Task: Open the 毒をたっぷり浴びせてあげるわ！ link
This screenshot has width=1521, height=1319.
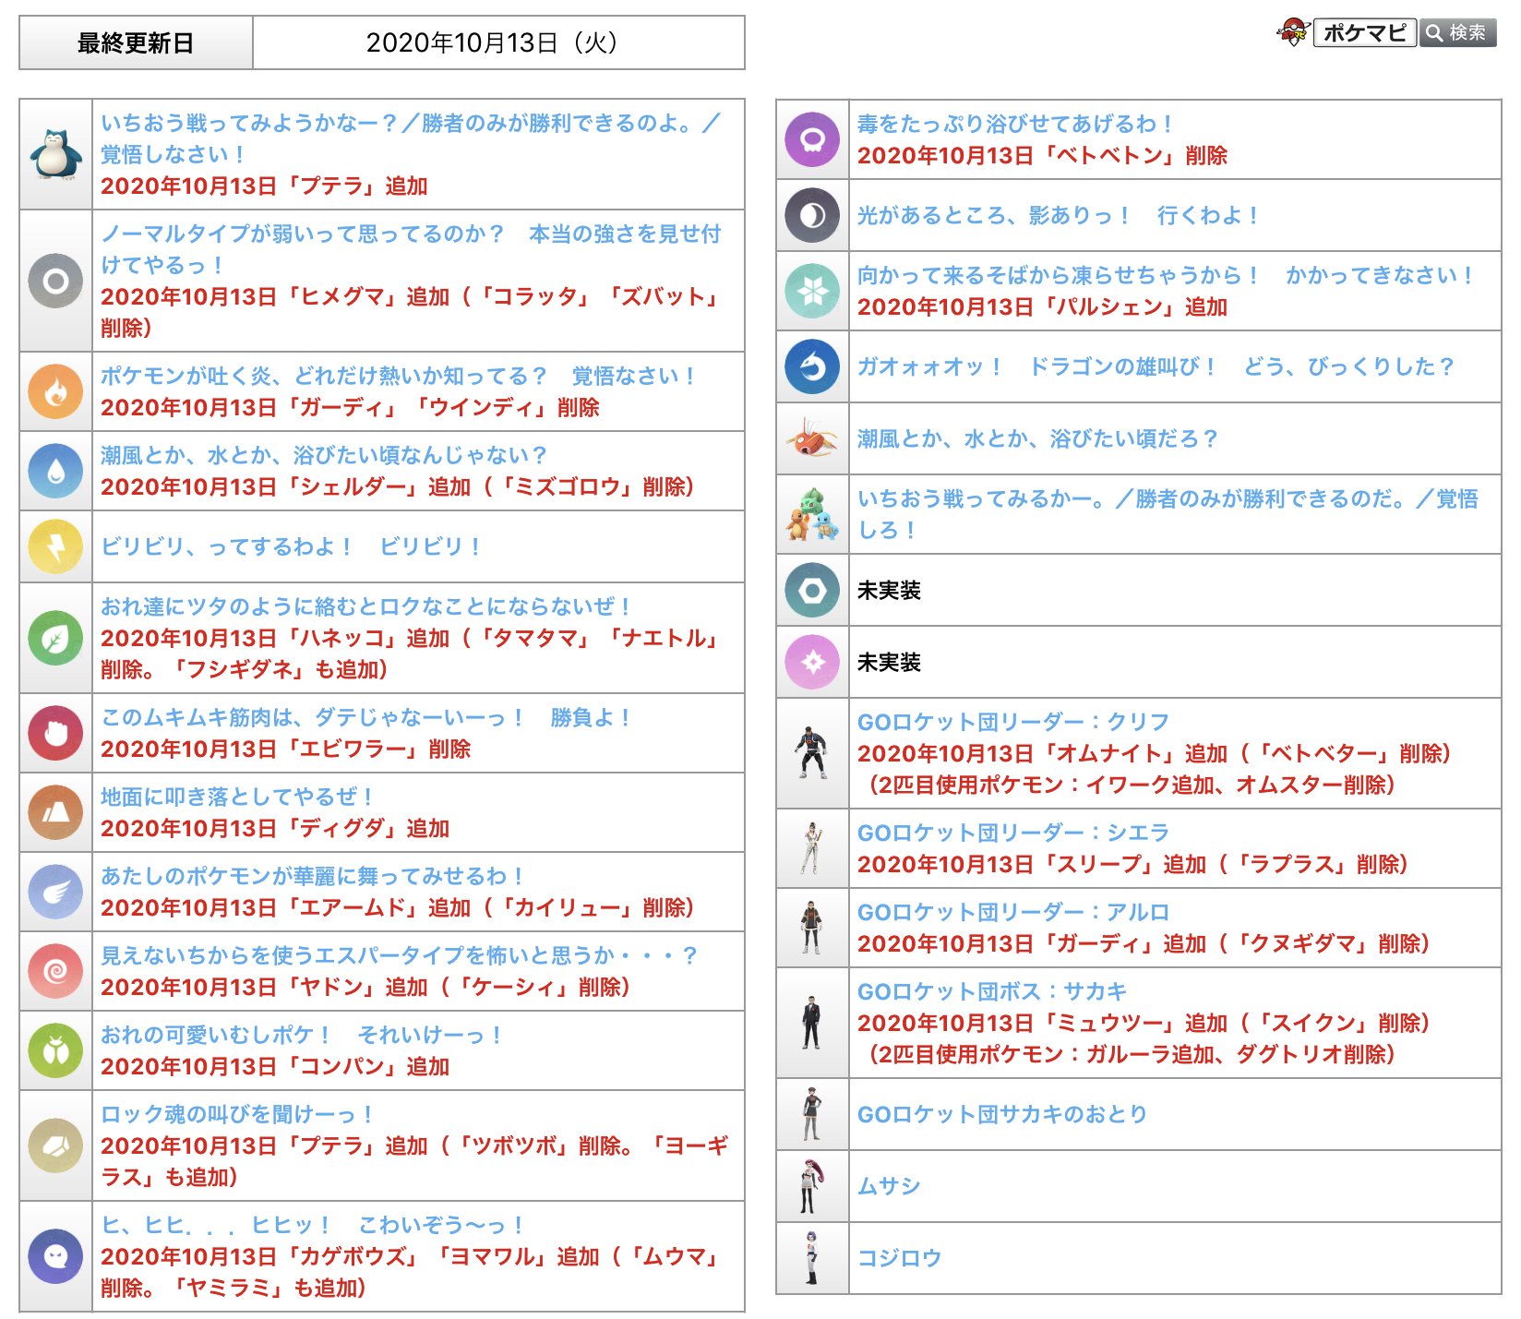Action: point(1015,124)
